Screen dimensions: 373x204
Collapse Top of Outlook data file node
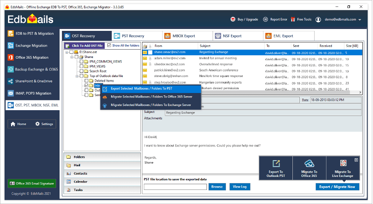point(77,76)
